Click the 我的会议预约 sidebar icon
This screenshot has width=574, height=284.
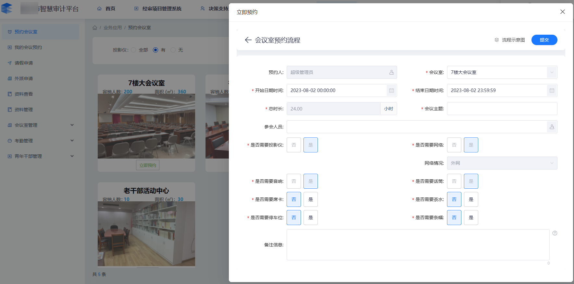[10, 47]
